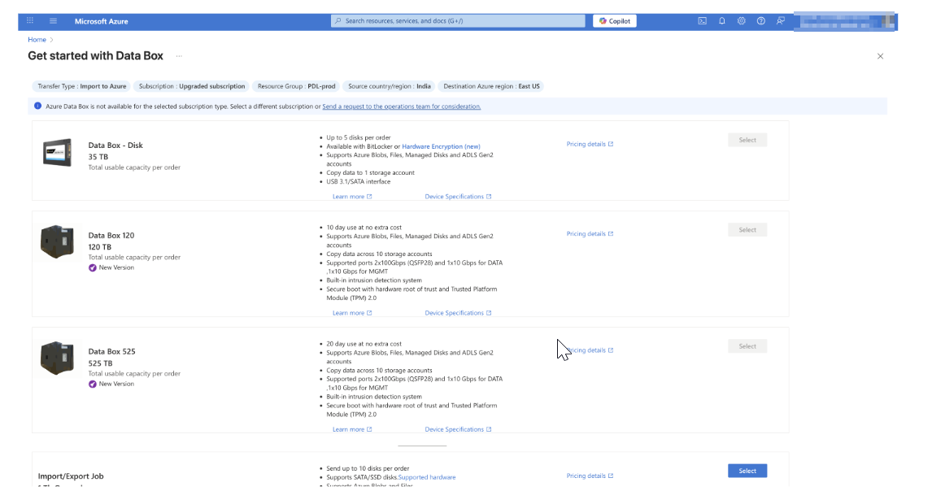View Pricing details for Data Box 120

(x=588, y=233)
